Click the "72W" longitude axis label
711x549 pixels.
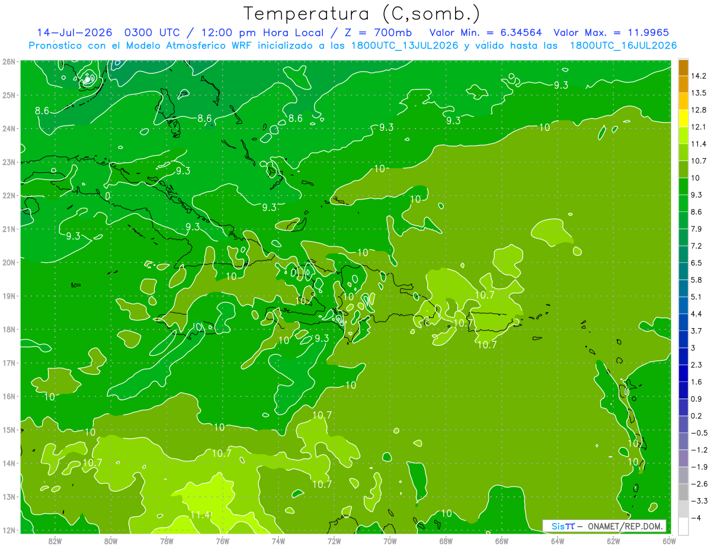(x=334, y=541)
